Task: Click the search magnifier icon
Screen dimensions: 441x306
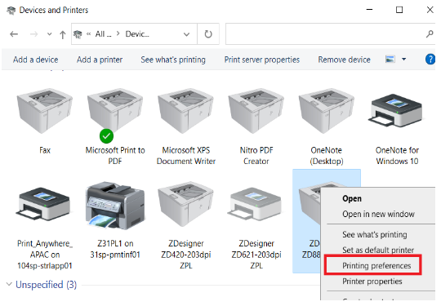Action: coord(430,34)
